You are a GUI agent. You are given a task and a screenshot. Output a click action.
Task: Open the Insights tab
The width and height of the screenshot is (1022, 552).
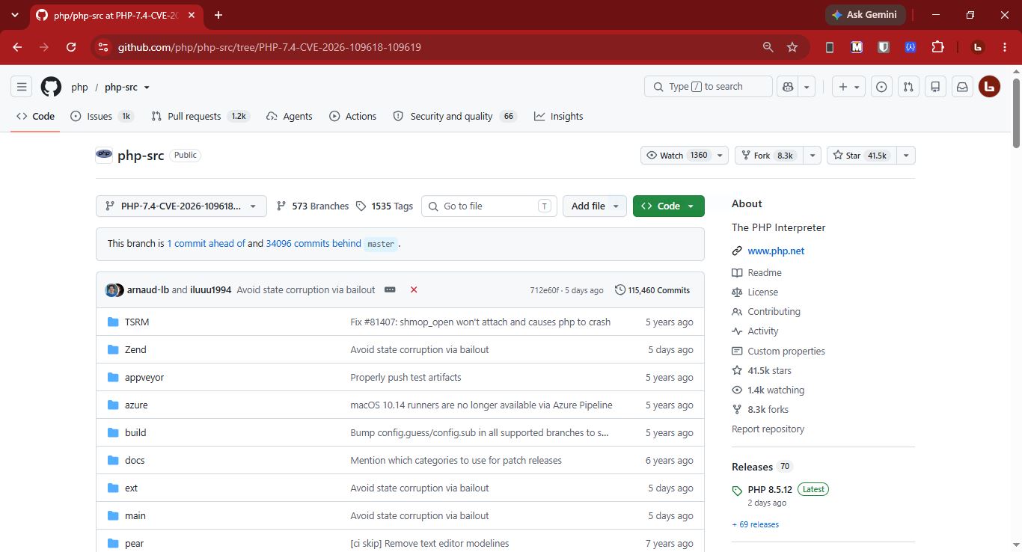pos(558,116)
